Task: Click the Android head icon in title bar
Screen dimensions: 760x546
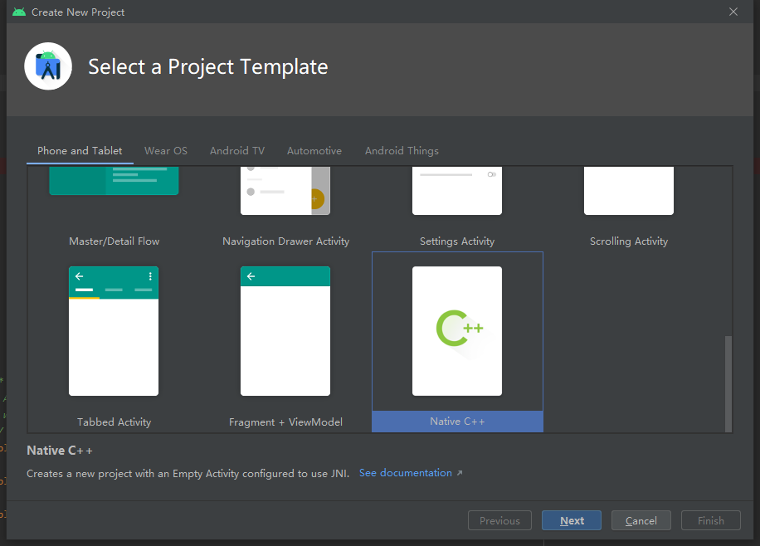Action: click(x=19, y=12)
